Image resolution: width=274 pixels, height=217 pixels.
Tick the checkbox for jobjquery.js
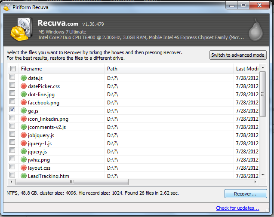(12, 134)
